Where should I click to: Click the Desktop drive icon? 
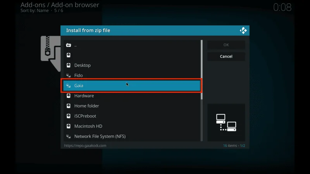69,65
